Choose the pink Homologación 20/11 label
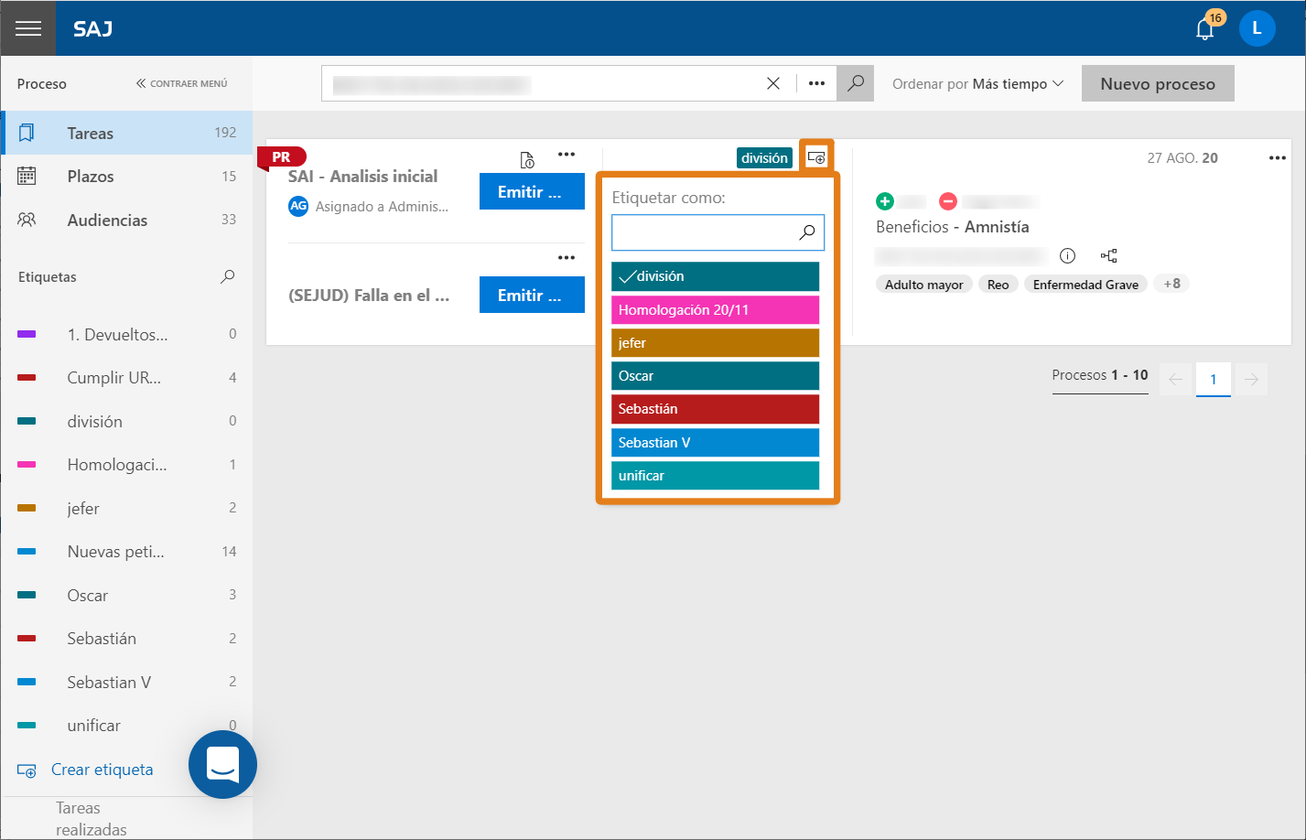Image resolution: width=1306 pixels, height=840 pixels. 715,309
